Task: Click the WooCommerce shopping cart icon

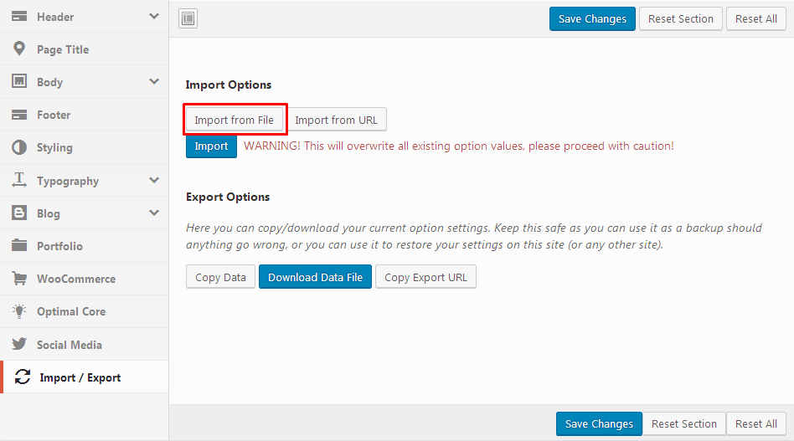Action: point(19,279)
